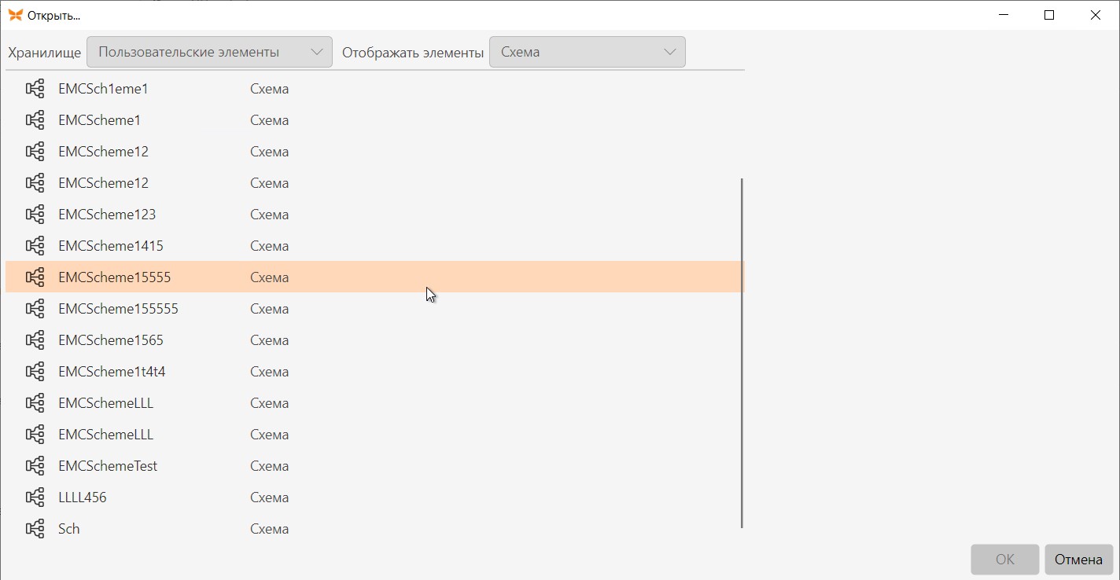Choose the highlighted EMCScheme15555 row

(374, 277)
